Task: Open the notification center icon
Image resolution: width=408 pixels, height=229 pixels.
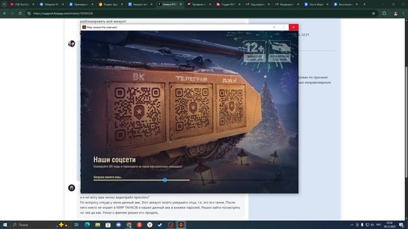Action: click(401, 225)
